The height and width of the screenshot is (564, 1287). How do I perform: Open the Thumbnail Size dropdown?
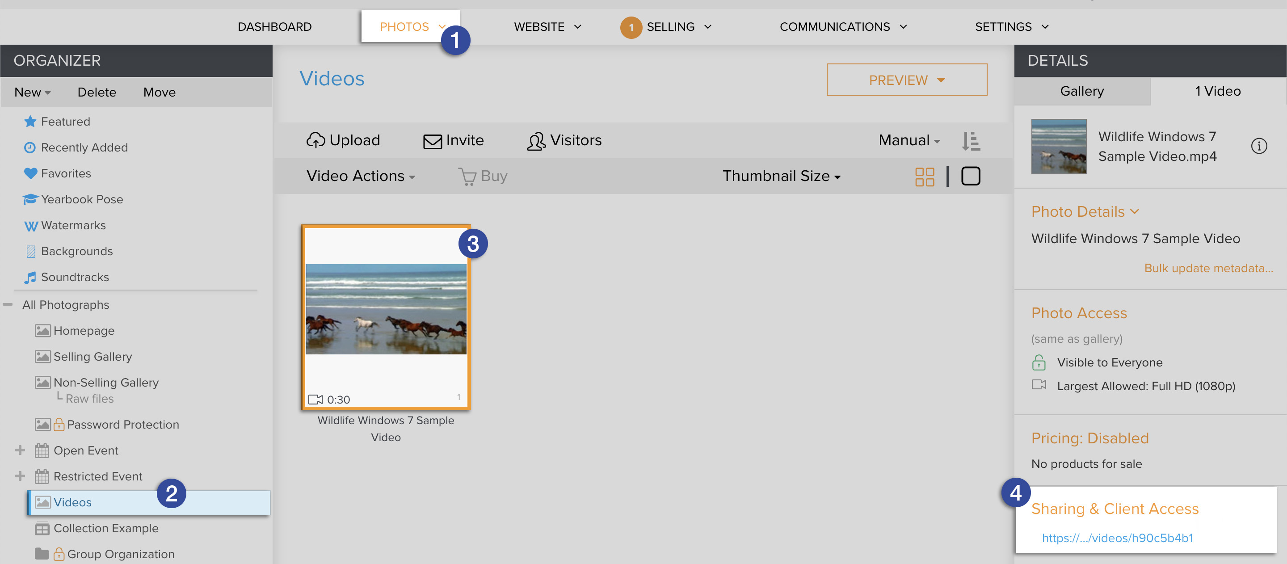(x=782, y=177)
